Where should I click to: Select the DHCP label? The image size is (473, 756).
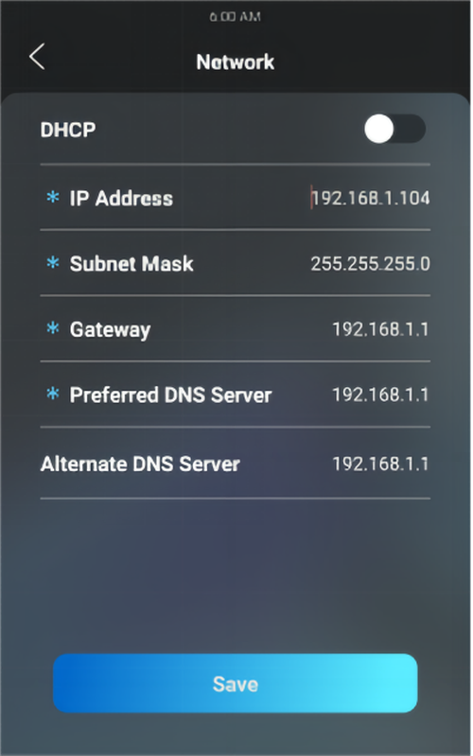68,130
